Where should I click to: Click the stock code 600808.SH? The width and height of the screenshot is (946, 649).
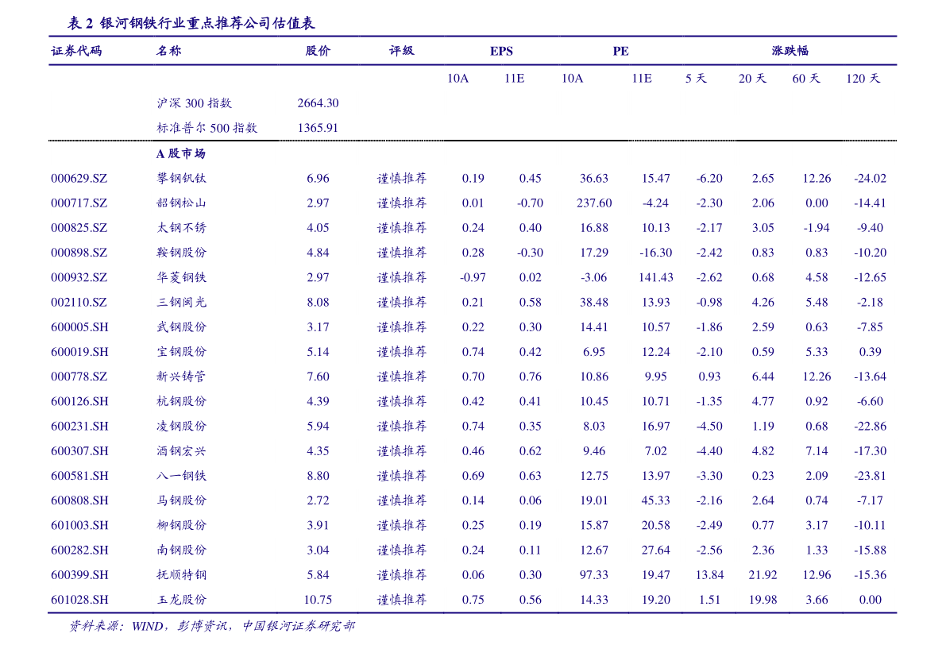point(79,500)
